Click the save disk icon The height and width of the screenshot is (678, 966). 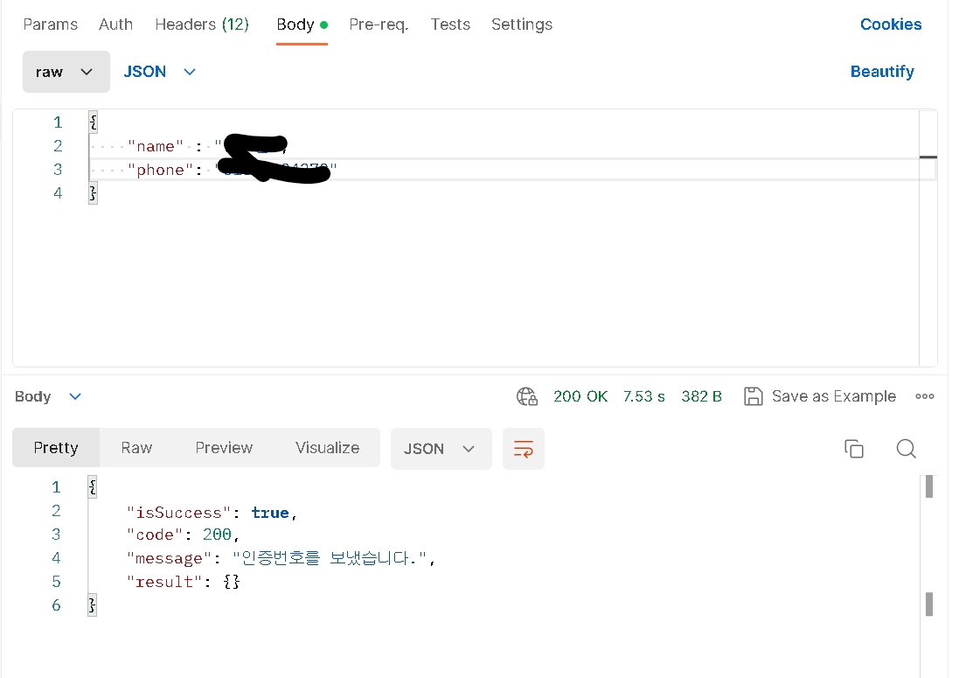point(753,396)
